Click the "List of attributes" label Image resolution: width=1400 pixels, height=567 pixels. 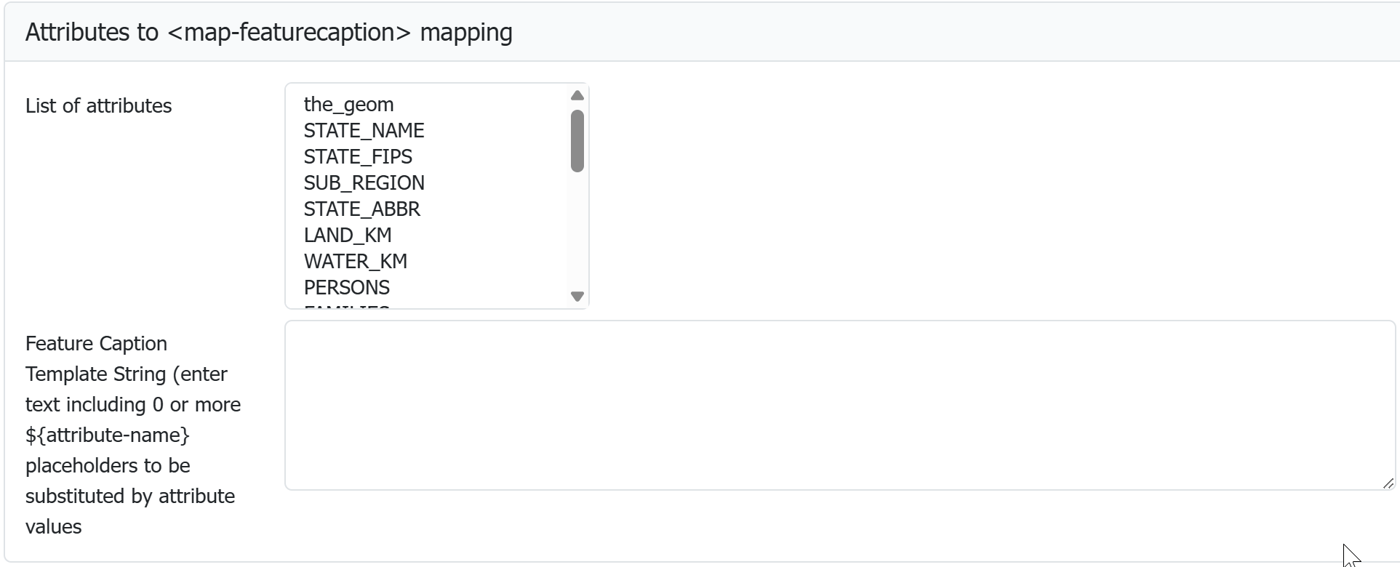pyautogui.click(x=99, y=106)
